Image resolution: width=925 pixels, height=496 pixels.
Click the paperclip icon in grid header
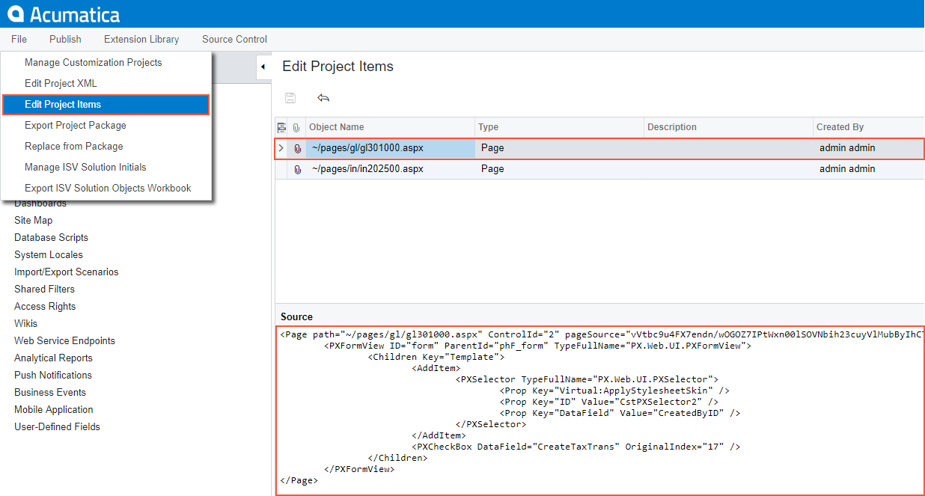[x=296, y=127]
